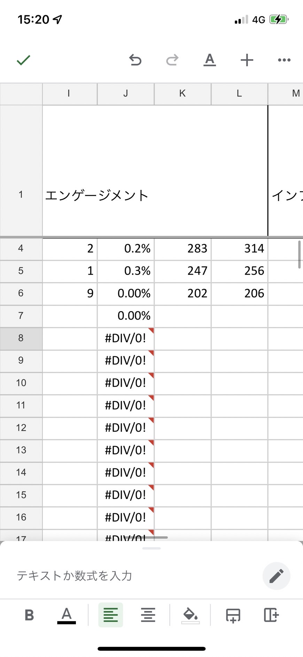303x657 pixels.
Task: Select row 8 header
Action: pyautogui.click(x=21, y=338)
